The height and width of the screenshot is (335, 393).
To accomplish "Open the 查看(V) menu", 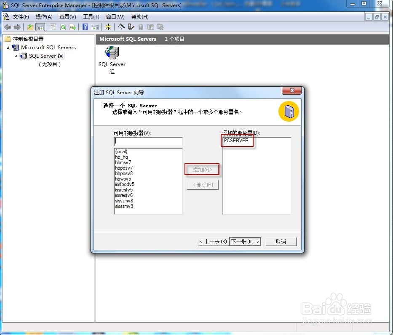I will (68, 17).
